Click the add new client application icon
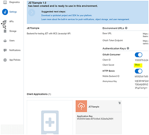 click(50, 122)
